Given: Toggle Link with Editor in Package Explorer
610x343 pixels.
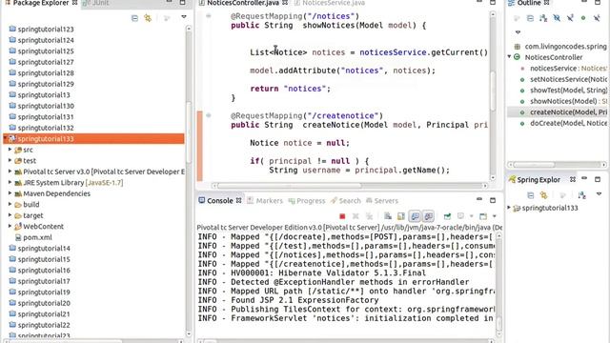Looking at the screenshot, I should click(x=148, y=18).
